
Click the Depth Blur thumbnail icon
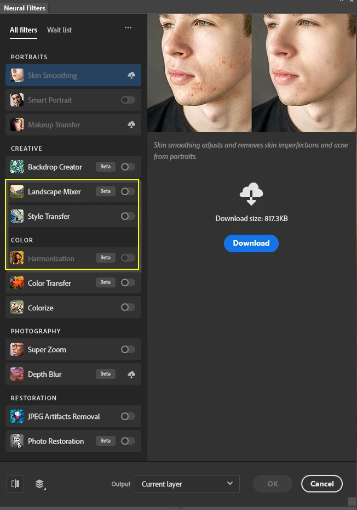[17, 375]
